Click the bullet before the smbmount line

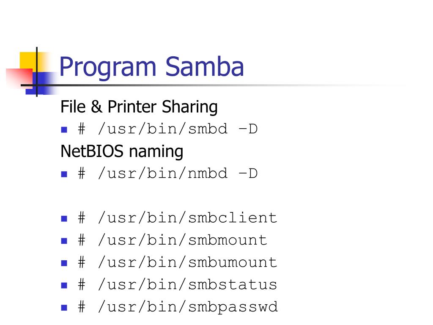click(64, 241)
